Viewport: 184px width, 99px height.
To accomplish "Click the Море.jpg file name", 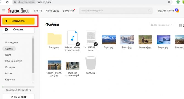I will [163, 48].
